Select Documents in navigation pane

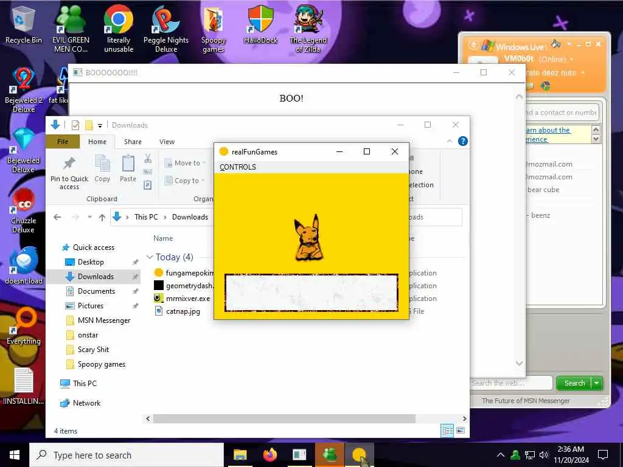pos(96,291)
